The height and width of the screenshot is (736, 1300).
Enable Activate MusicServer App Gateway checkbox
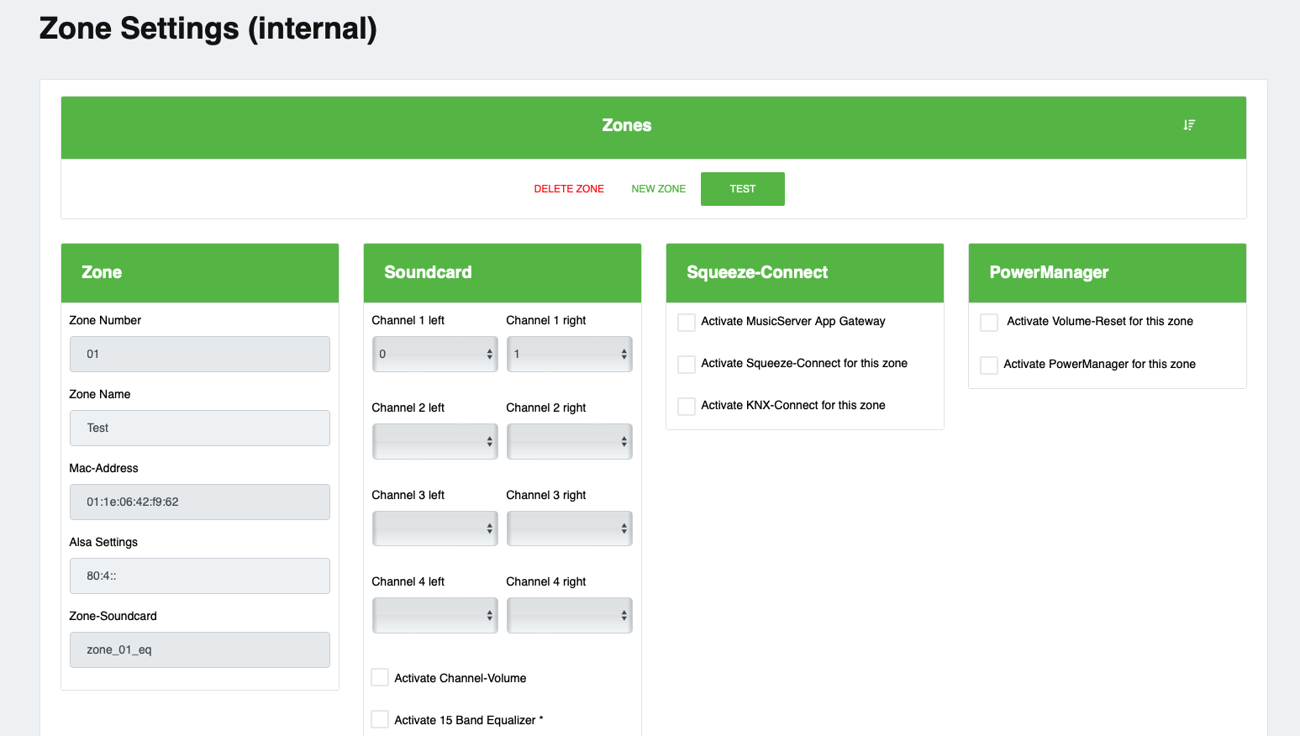(687, 323)
